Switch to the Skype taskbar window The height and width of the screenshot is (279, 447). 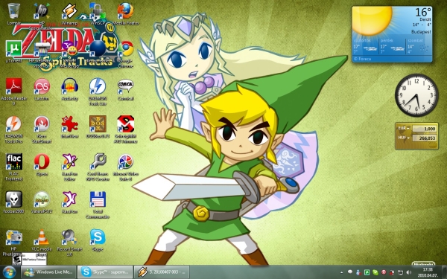(105, 272)
